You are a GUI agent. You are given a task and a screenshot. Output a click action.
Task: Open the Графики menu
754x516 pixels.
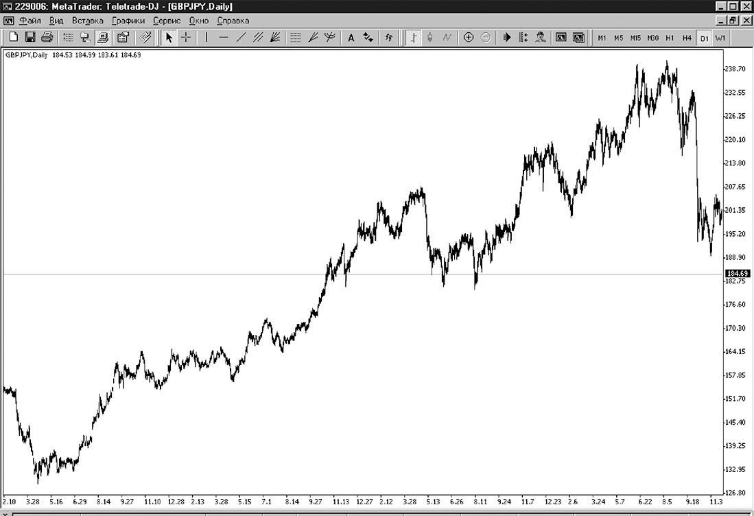click(128, 21)
